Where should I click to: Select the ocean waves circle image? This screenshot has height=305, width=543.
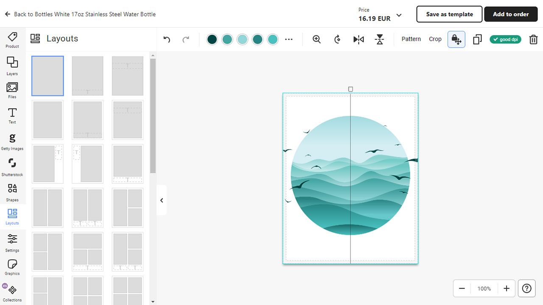click(350, 175)
